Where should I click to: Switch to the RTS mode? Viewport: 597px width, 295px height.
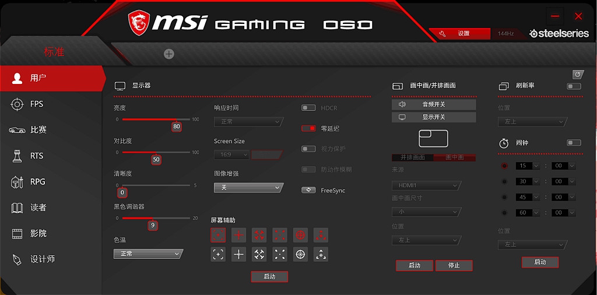click(51, 156)
